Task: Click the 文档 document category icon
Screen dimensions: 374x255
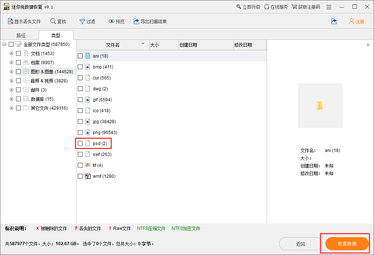Action: pos(26,53)
